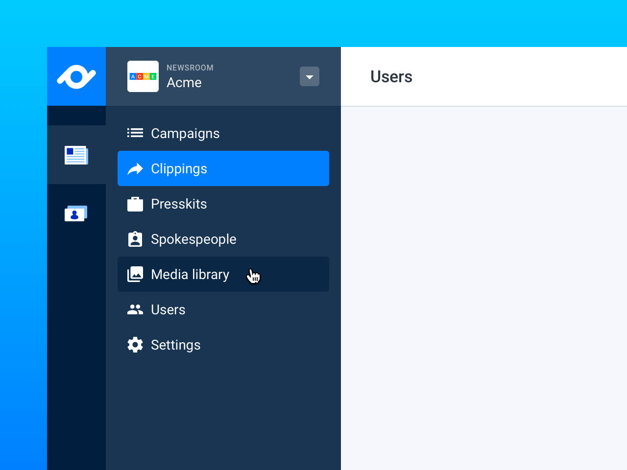The width and height of the screenshot is (627, 470).
Task: Click the Campaigns list icon
Action: click(135, 133)
